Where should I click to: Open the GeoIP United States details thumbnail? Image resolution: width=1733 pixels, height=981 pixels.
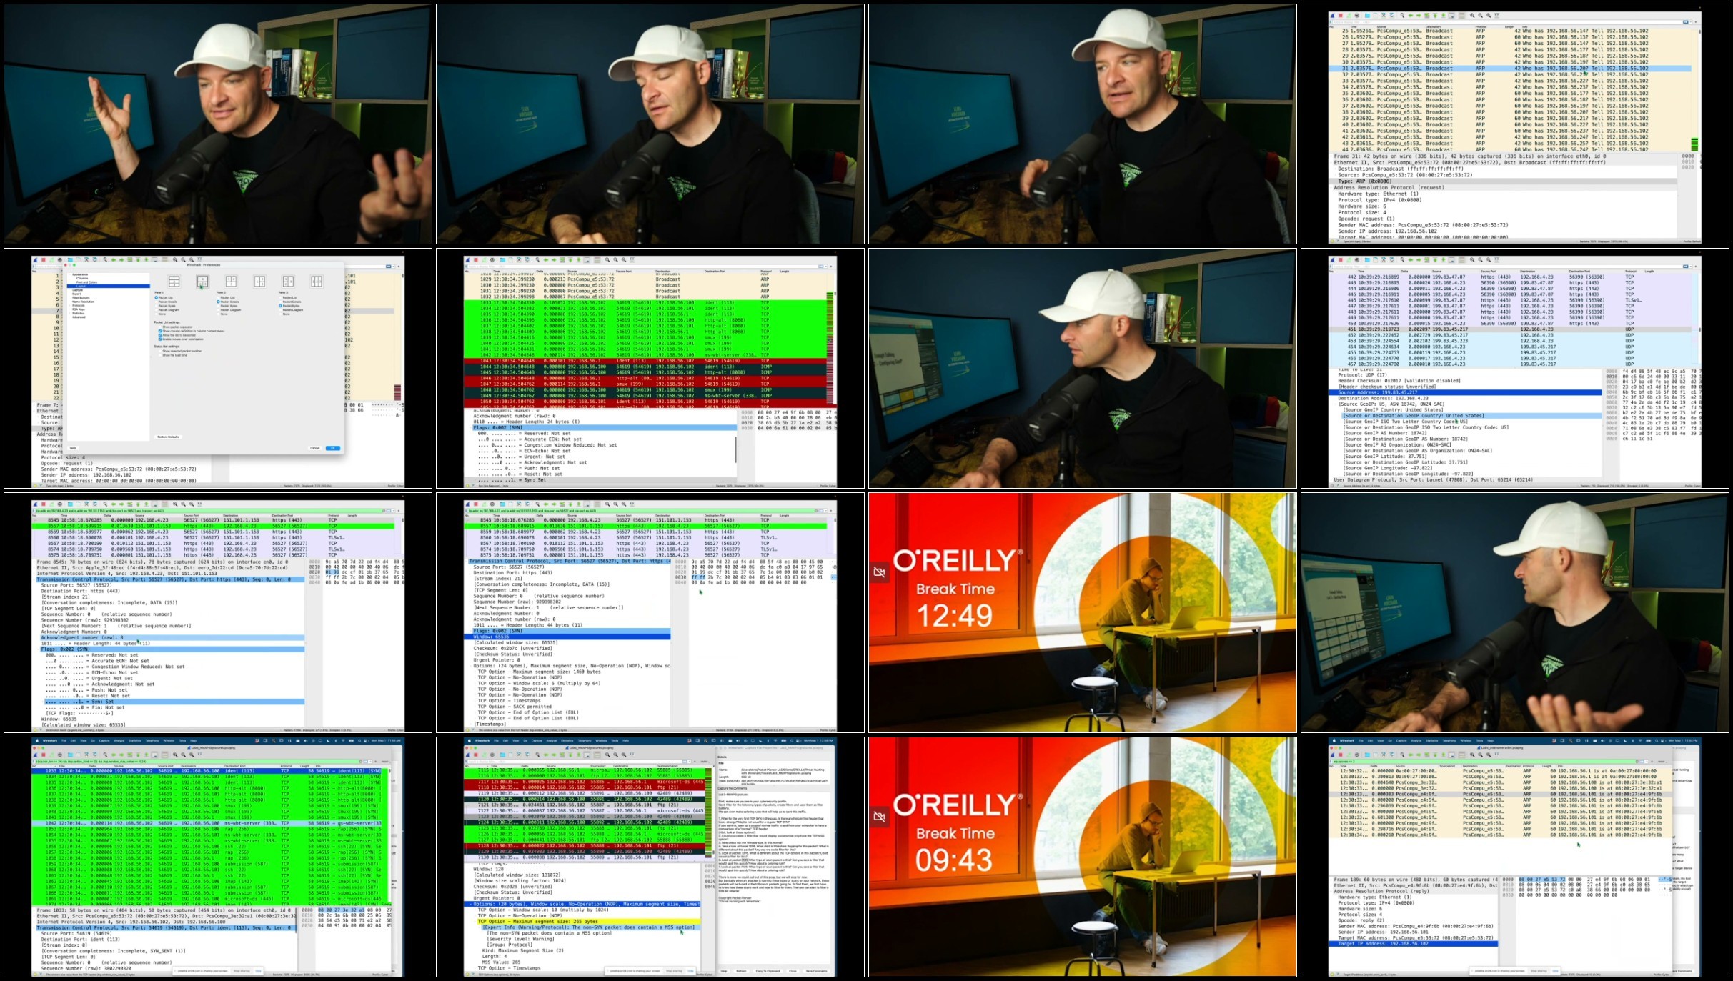point(1514,368)
